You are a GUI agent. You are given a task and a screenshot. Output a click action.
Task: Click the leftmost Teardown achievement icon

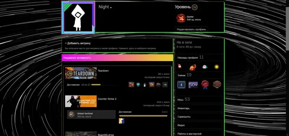tap(131, 85)
